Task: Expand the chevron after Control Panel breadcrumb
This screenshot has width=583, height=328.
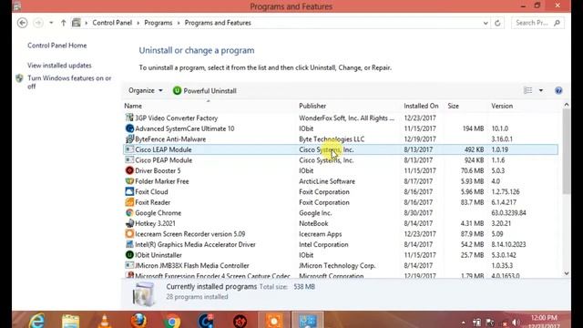Action: pyautogui.click(x=138, y=23)
